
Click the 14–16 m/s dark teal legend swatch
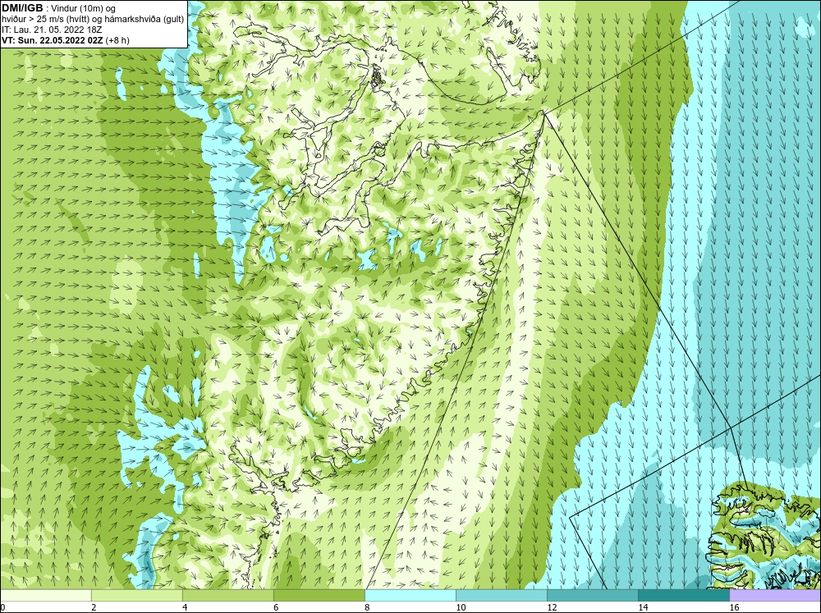pyautogui.click(x=684, y=596)
